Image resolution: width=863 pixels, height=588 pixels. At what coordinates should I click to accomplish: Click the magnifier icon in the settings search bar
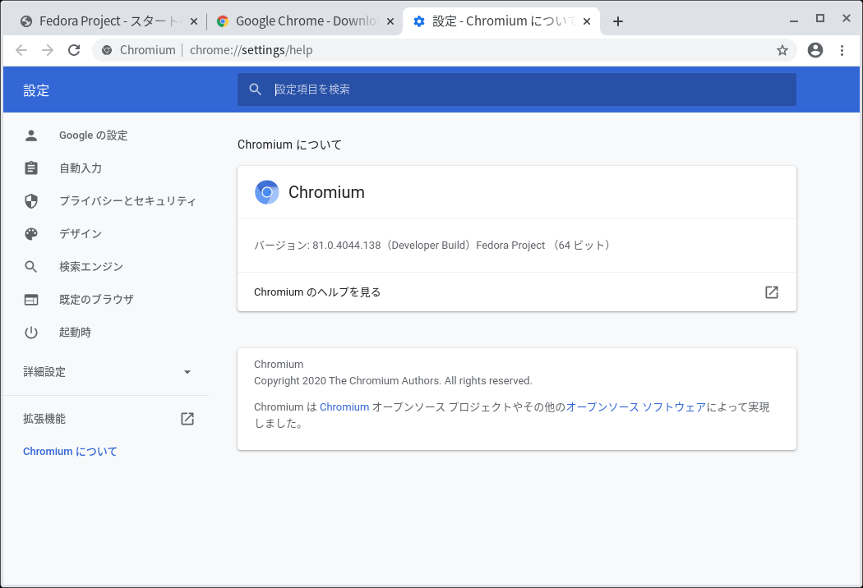tap(255, 90)
